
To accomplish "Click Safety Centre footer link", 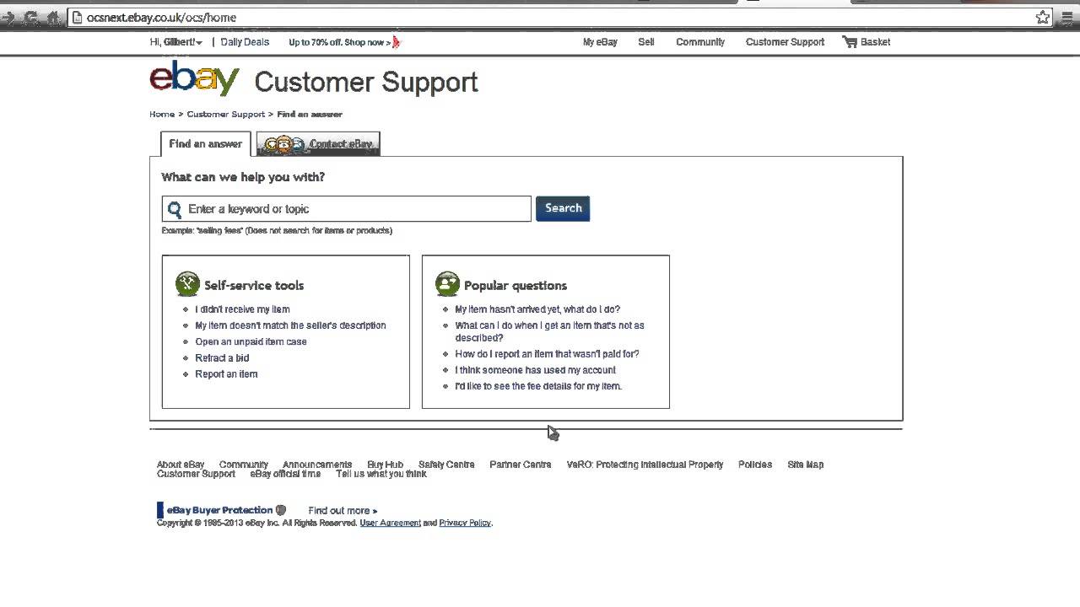I will coord(446,465).
